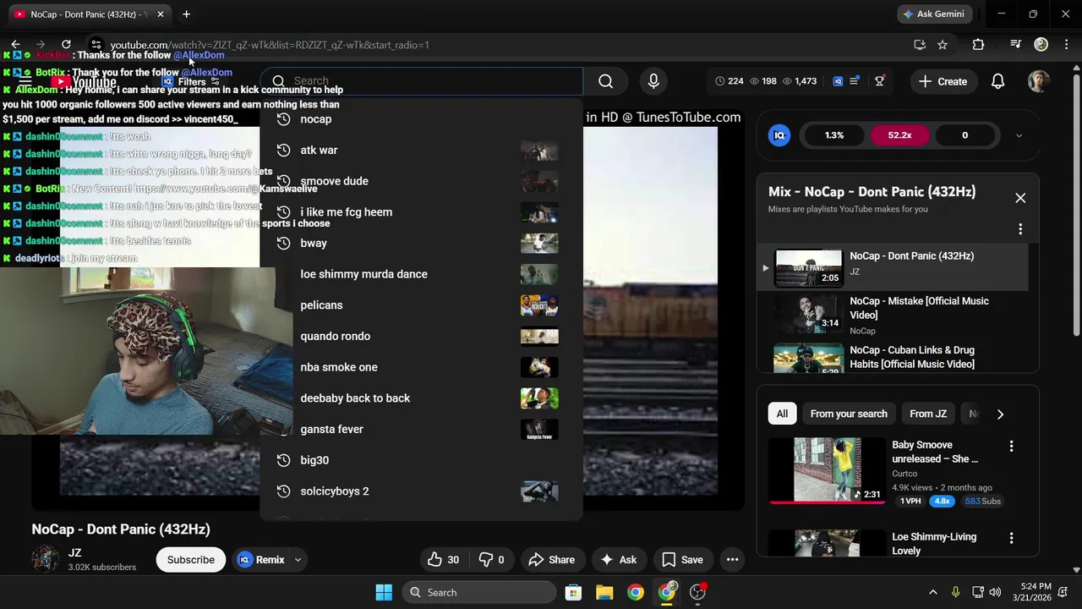The height and width of the screenshot is (609, 1082).
Task: Click the vidIQ logo beside the header stats
Action: 838,81
